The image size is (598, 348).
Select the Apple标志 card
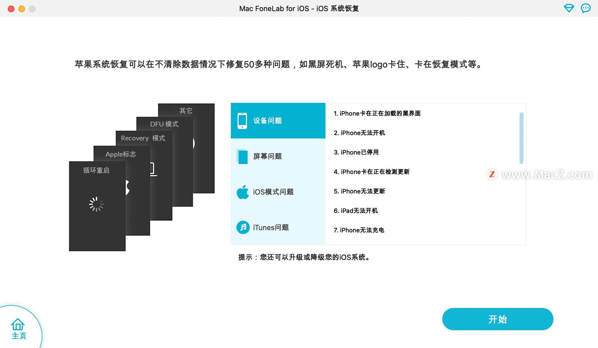[x=121, y=154]
